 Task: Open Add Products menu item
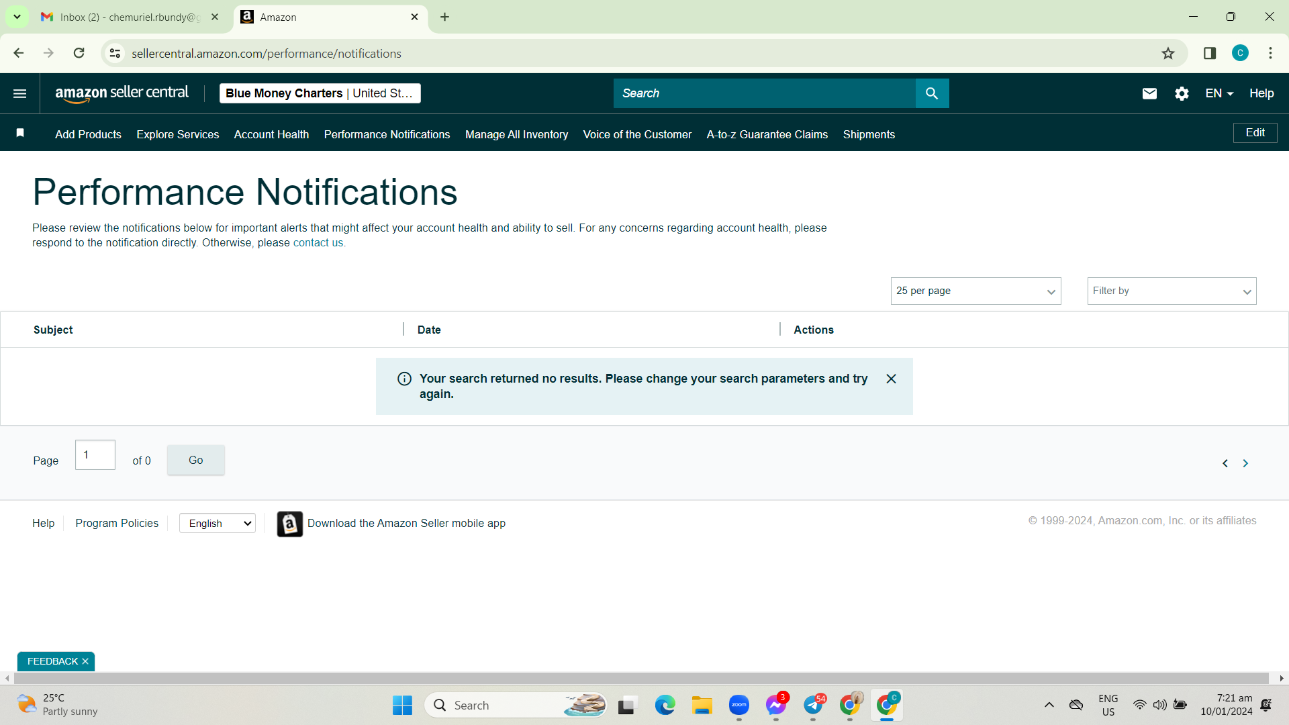click(x=88, y=134)
